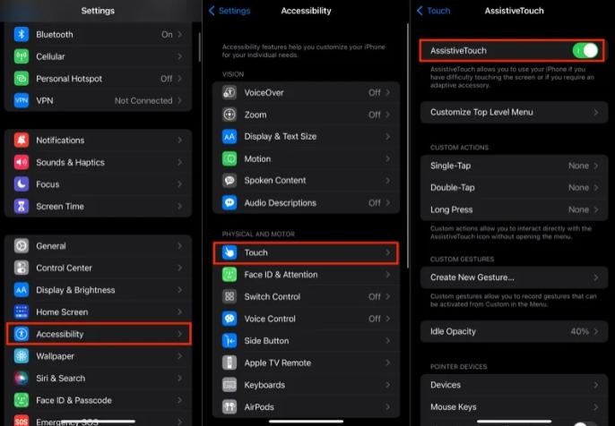The height and width of the screenshot is (426, 615).
Task: Tap Create New Gesture... label
Action: [472, 277]
